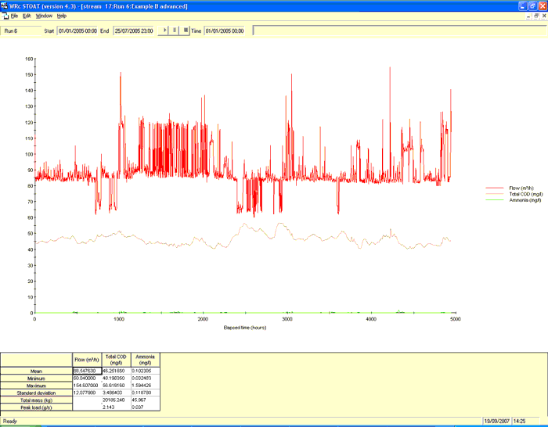Click the Run 6 name field
The height and width of the screenshot is (427, 548).
[x=21, y=31]
